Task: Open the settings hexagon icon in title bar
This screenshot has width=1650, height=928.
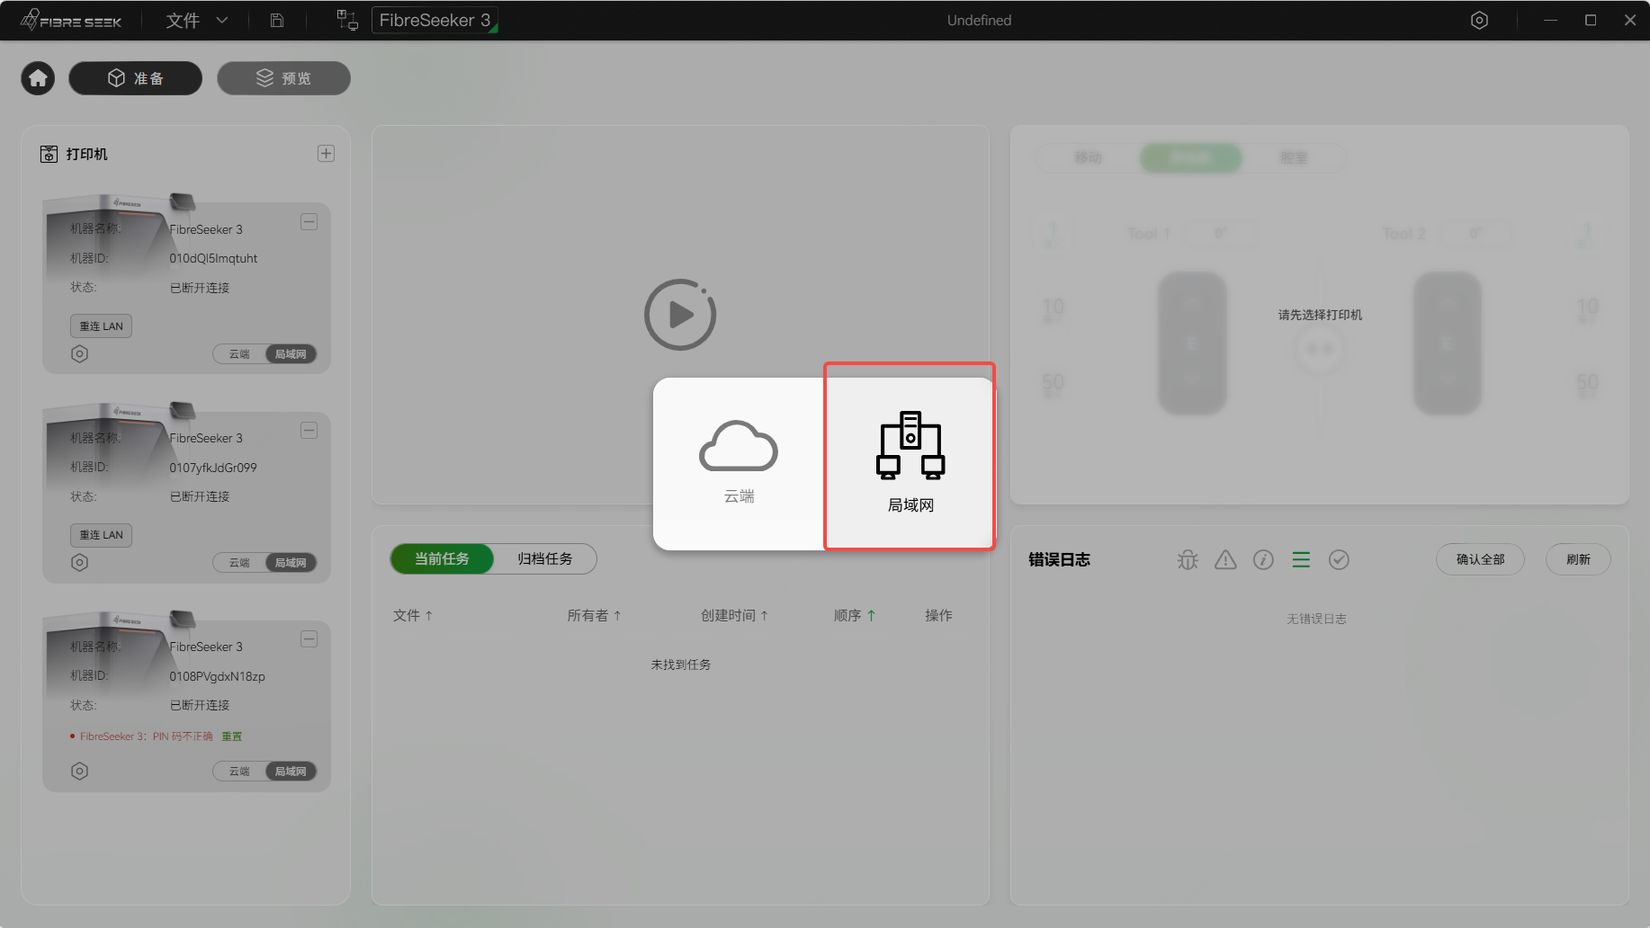Action: point(1479,20)
